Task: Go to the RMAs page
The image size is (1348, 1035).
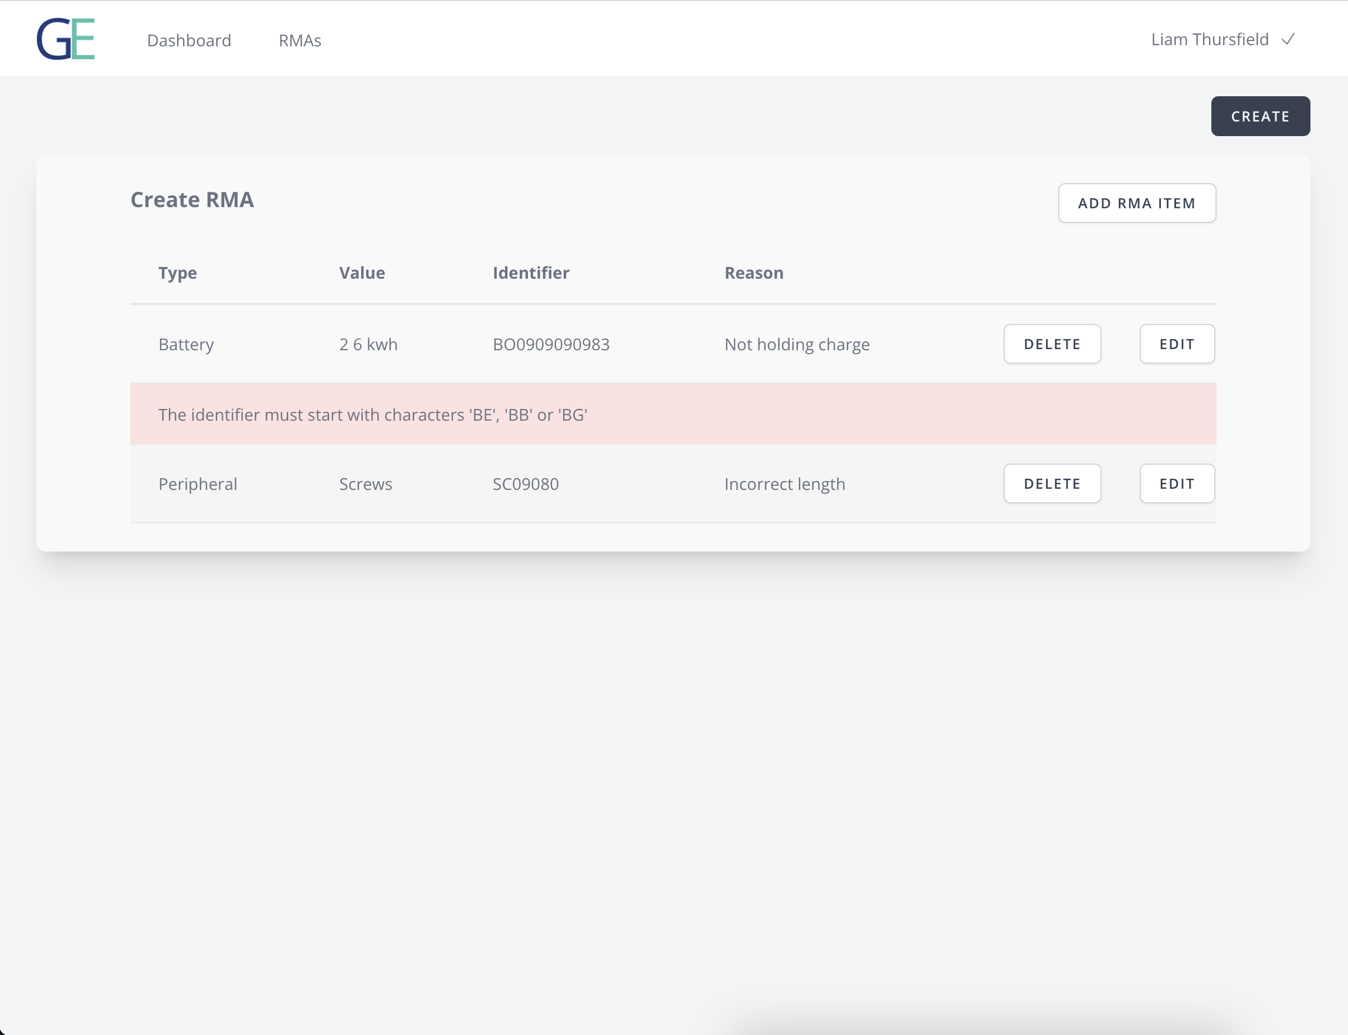Action: [299, 40]
